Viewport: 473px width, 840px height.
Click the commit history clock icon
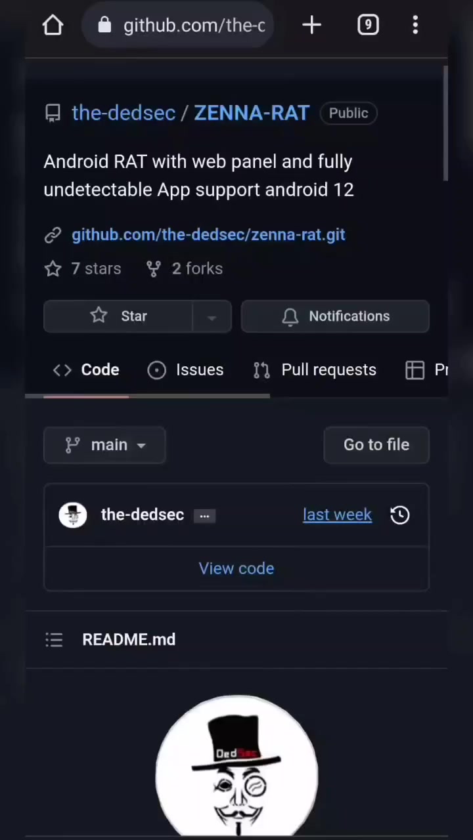(400, 515)
